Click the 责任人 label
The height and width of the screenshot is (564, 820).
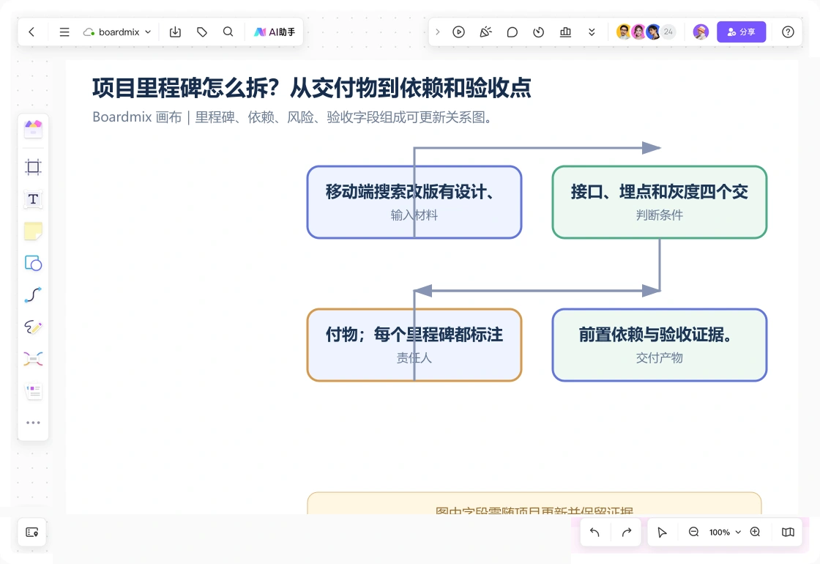(x=414, y=358)
